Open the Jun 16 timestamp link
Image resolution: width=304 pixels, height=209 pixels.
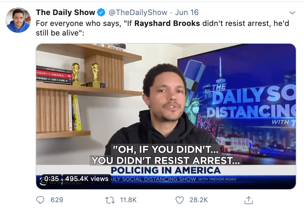187,12
